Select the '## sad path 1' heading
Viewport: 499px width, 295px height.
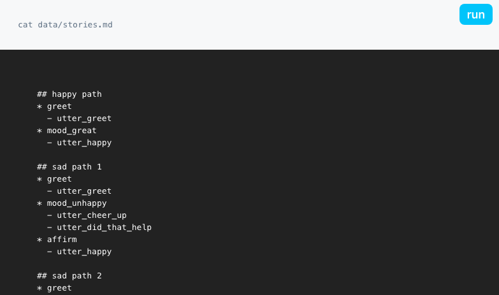point(69,167)
